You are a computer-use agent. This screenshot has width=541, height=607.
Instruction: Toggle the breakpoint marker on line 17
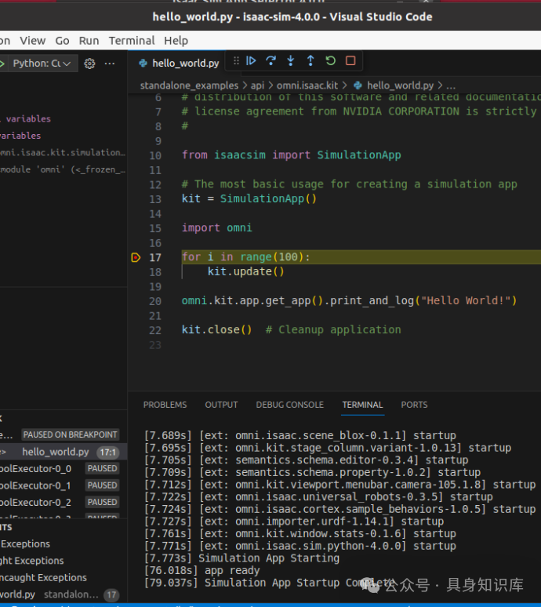(136, 257)
